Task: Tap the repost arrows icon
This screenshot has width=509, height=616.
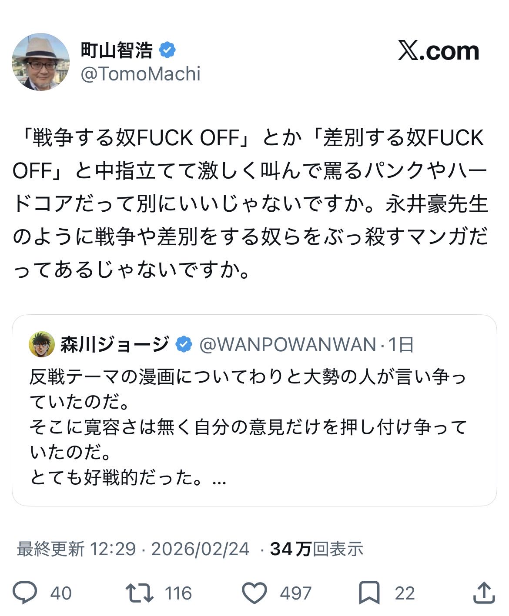Action: [139, 593]
